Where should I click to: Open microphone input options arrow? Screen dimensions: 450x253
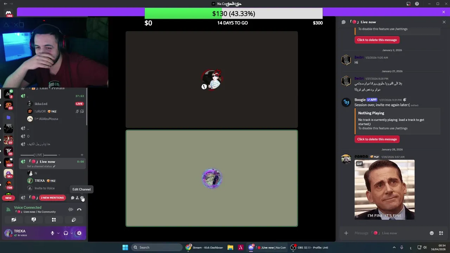pos(58,233)
